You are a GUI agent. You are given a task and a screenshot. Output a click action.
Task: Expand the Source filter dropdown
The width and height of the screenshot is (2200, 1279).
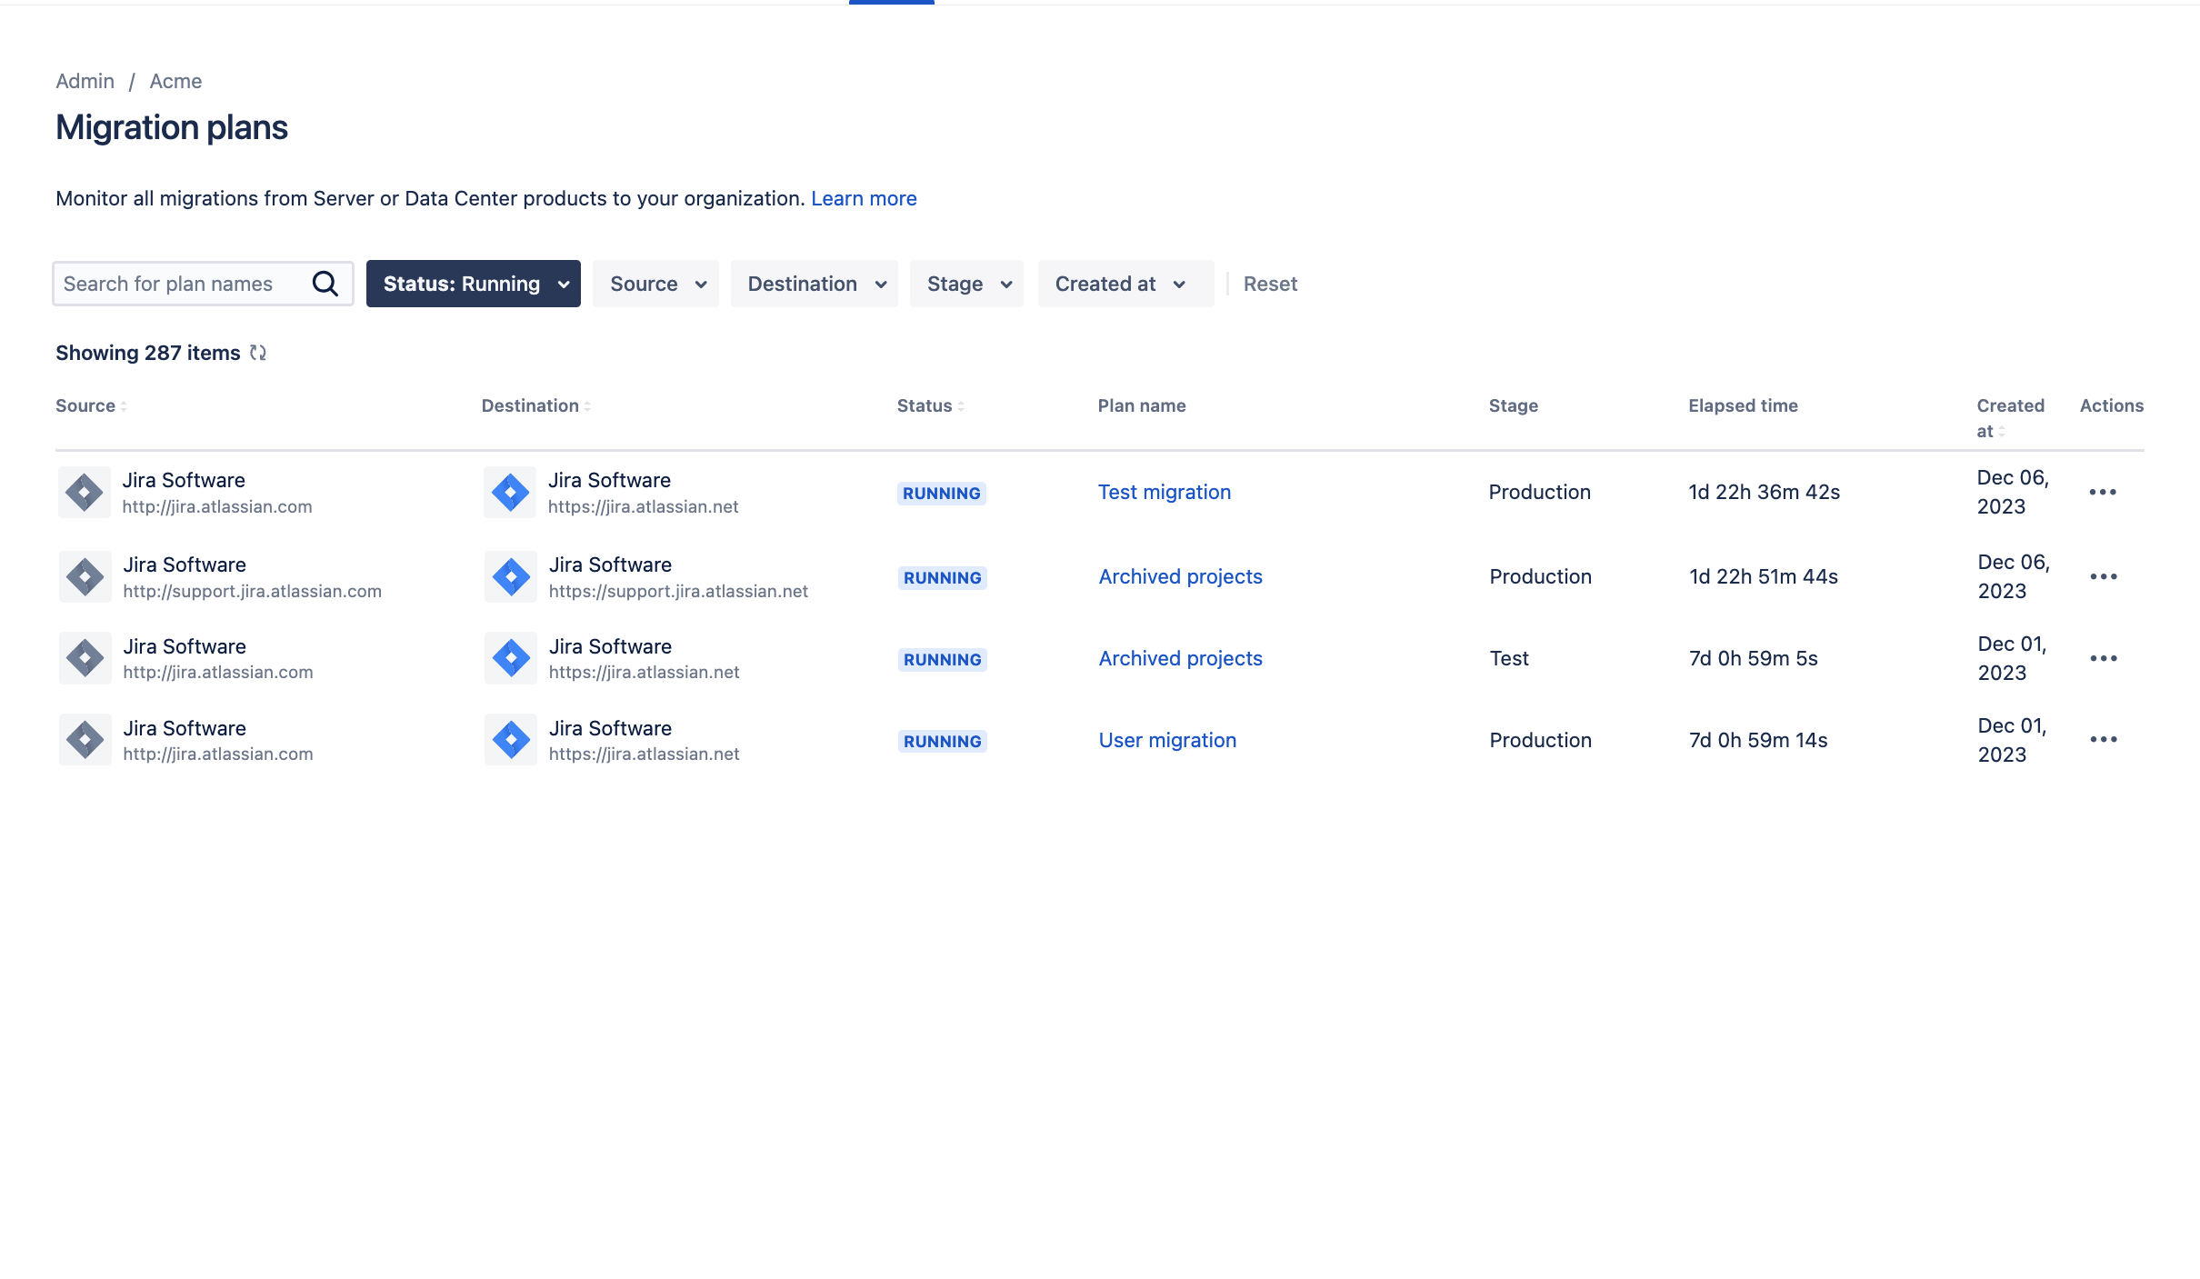(655, 284)
